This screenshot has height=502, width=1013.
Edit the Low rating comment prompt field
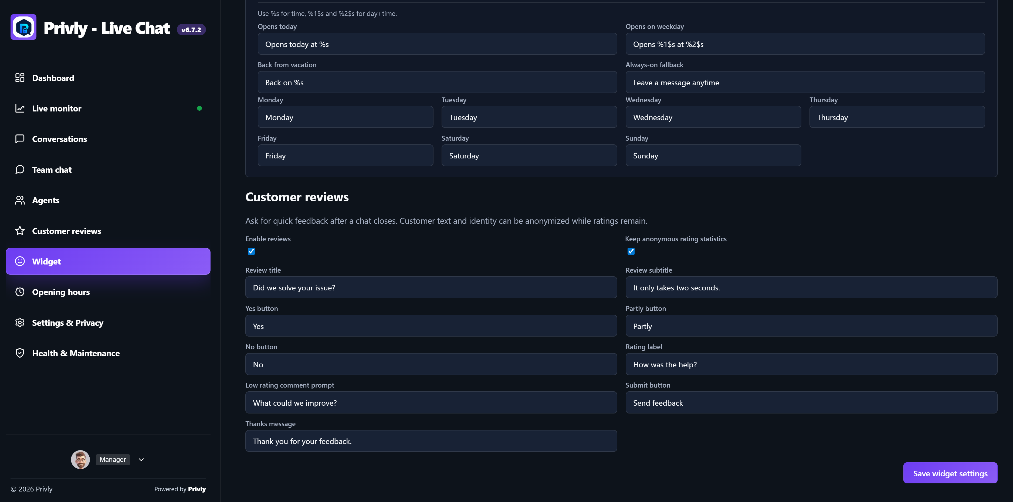[431, 402]
